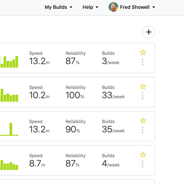The image size is (184, 184).
Task: Click the 35/week Builds metric
Action: 113,126
